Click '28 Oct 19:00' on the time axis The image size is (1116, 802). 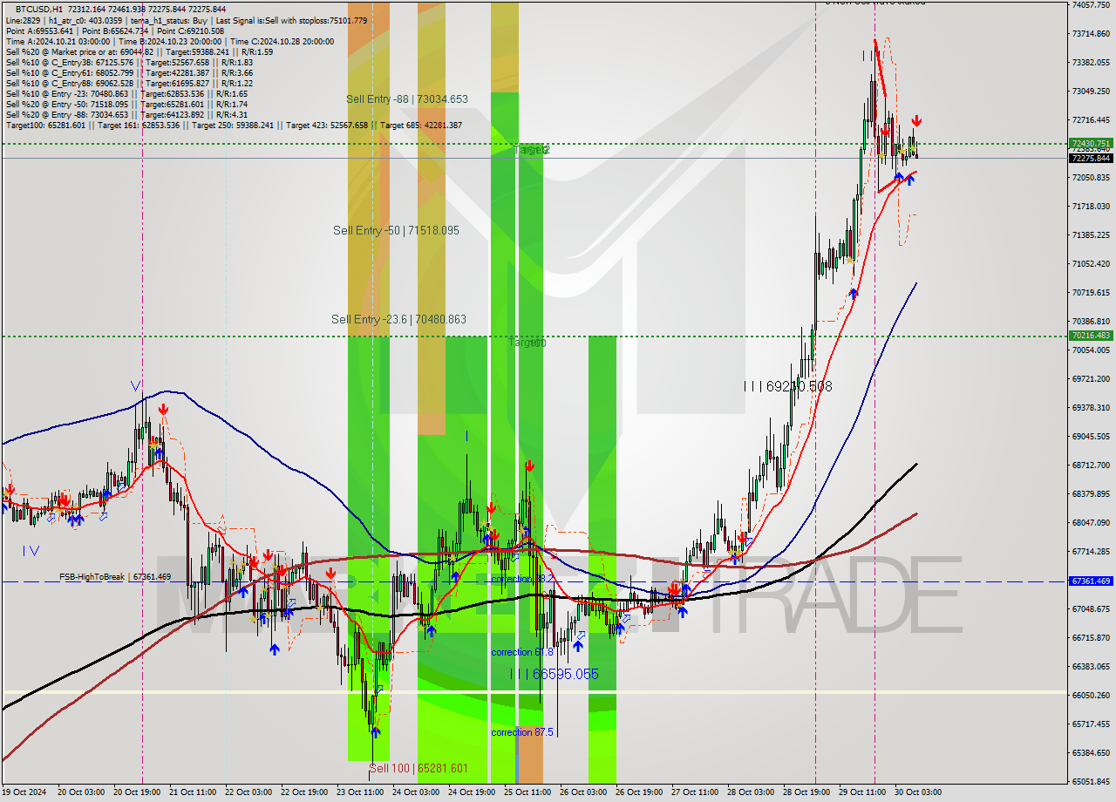coord(806,792)
